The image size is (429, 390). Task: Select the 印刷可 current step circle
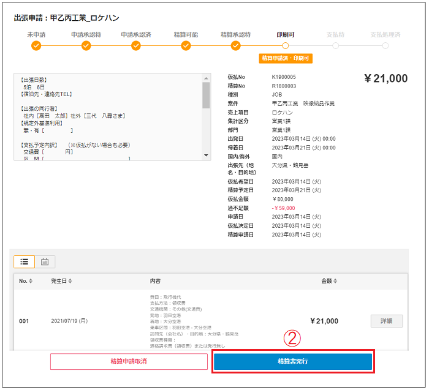(x=286, y=45)
